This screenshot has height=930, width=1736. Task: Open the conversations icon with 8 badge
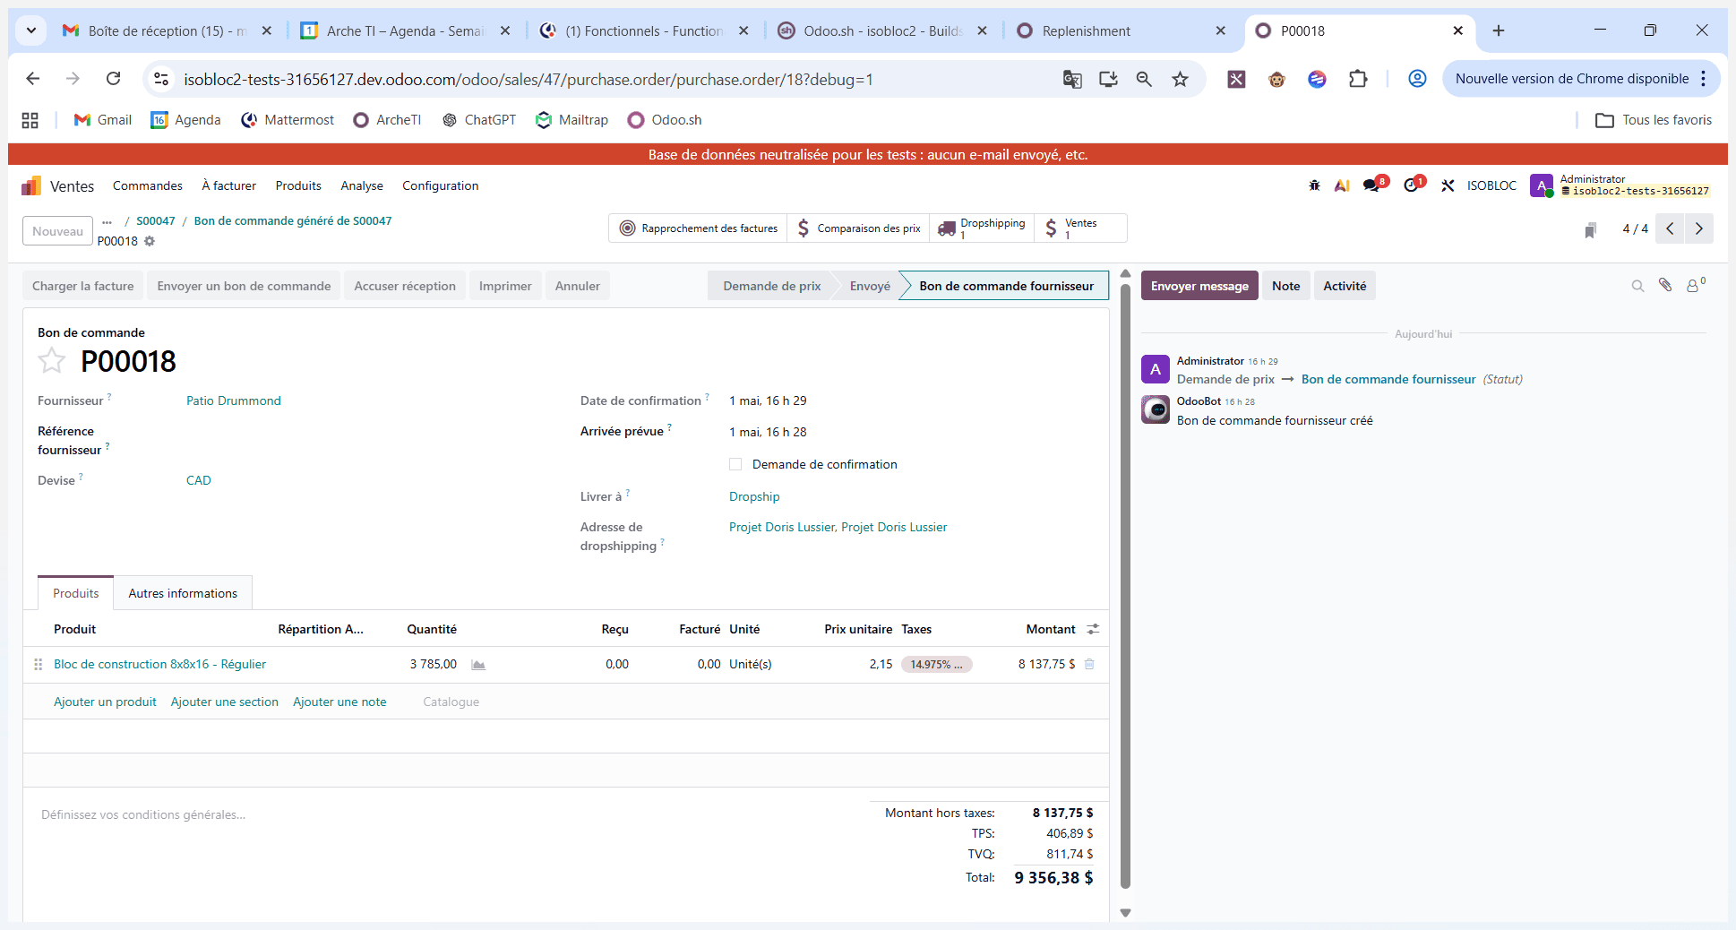pos(1373,185)
